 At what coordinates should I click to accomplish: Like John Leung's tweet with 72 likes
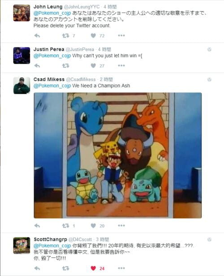pos(93,36)
